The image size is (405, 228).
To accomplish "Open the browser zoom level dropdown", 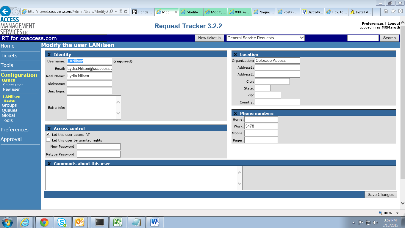I will click(397, 213).
